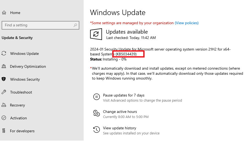Click the View update history clock icon

[x=96, y=130]
